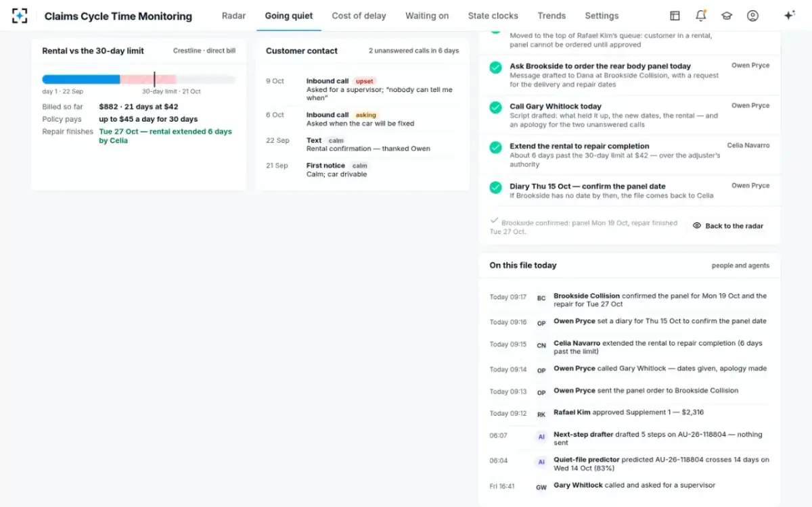Select the 6 Oct Inbound call entry
Screen dimensions: 812x507
click(x=362, y=119)
